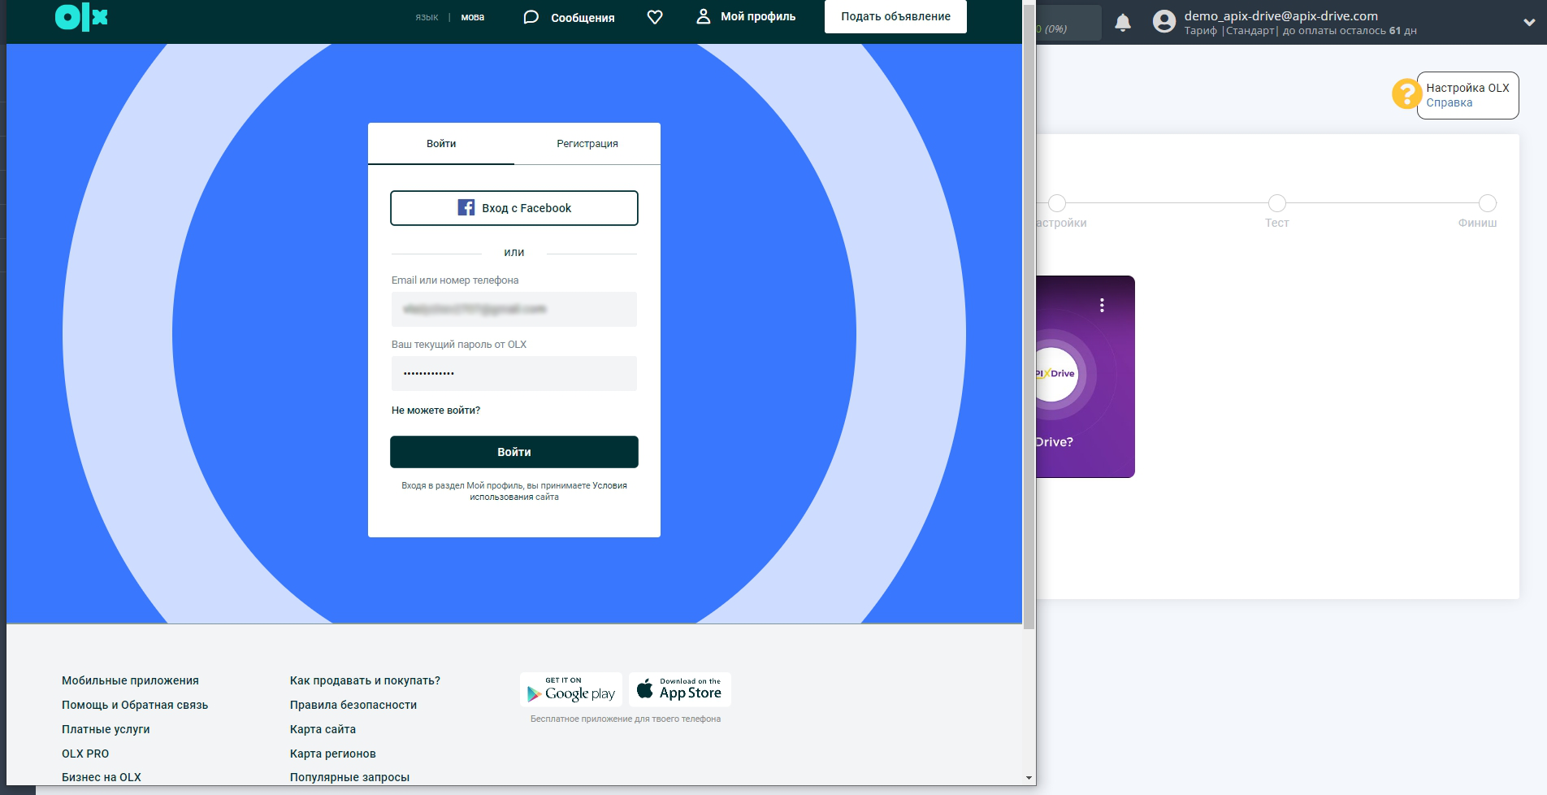Click the Мой профиль label in header

pos(758,16)
